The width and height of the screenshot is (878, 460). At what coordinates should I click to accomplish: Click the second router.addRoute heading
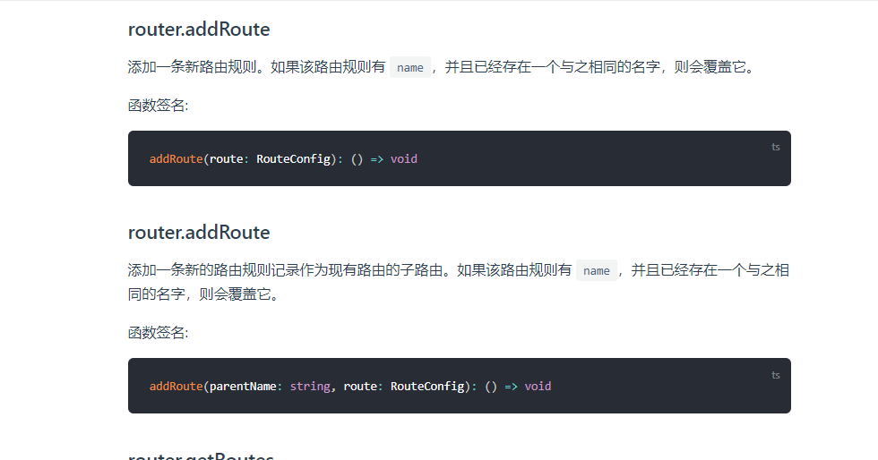(199, 233)
